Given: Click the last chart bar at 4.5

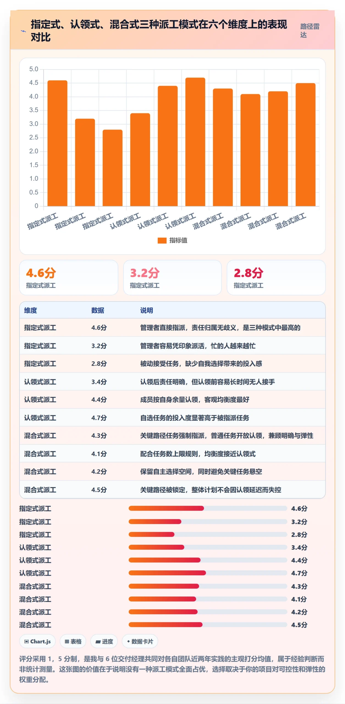Looking at the screenshot, I should [x=305, y=144].
